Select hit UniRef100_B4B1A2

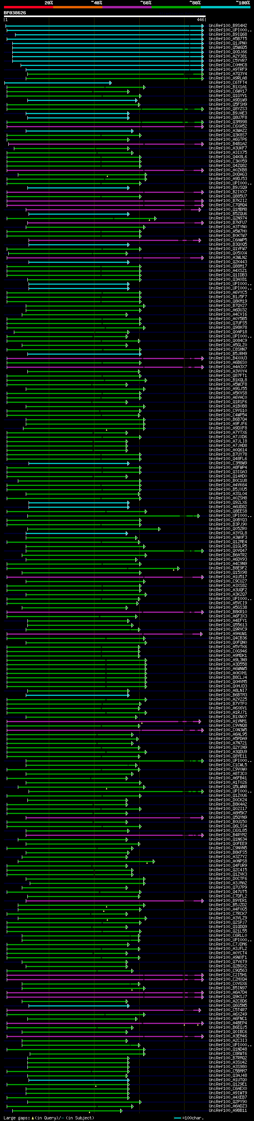point(228,144)
